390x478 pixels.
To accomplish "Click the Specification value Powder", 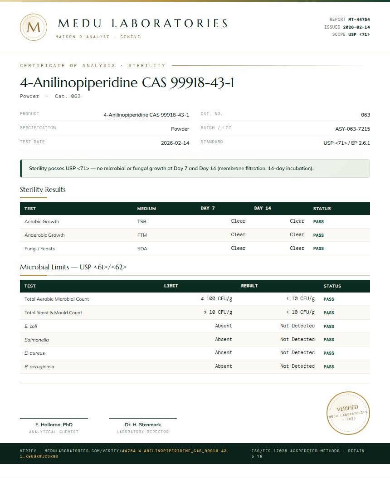I will [180, 129].
